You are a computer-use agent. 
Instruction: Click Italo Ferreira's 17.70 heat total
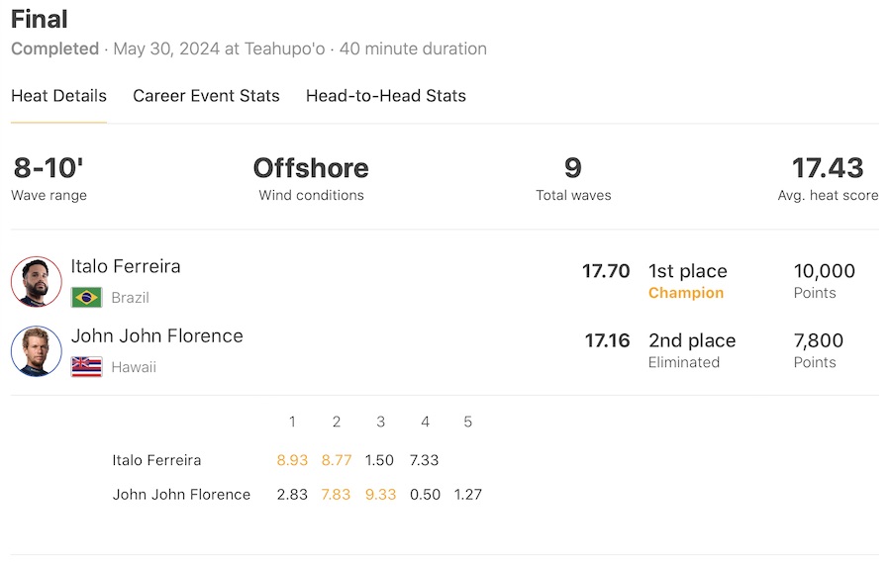point(606,271)
